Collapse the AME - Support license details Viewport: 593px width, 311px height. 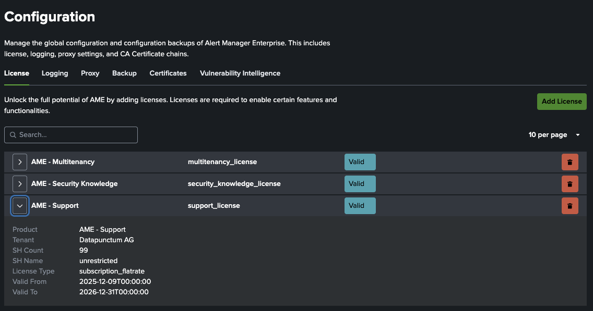pos(19,205)
